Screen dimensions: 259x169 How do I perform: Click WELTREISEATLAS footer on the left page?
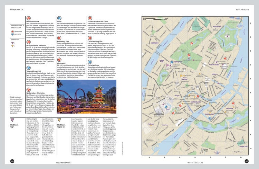(64, 163)
